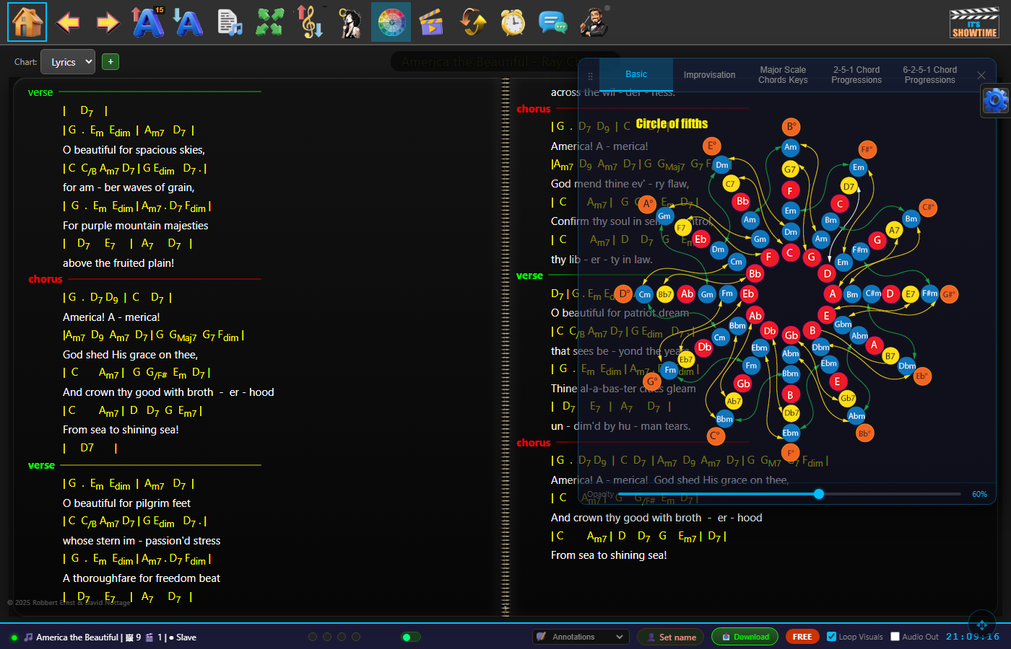Decrease font size with the down-arrow A

[x=188, y=22]
